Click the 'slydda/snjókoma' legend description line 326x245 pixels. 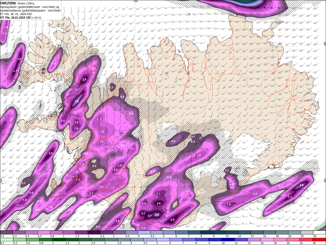click(30, 10)
